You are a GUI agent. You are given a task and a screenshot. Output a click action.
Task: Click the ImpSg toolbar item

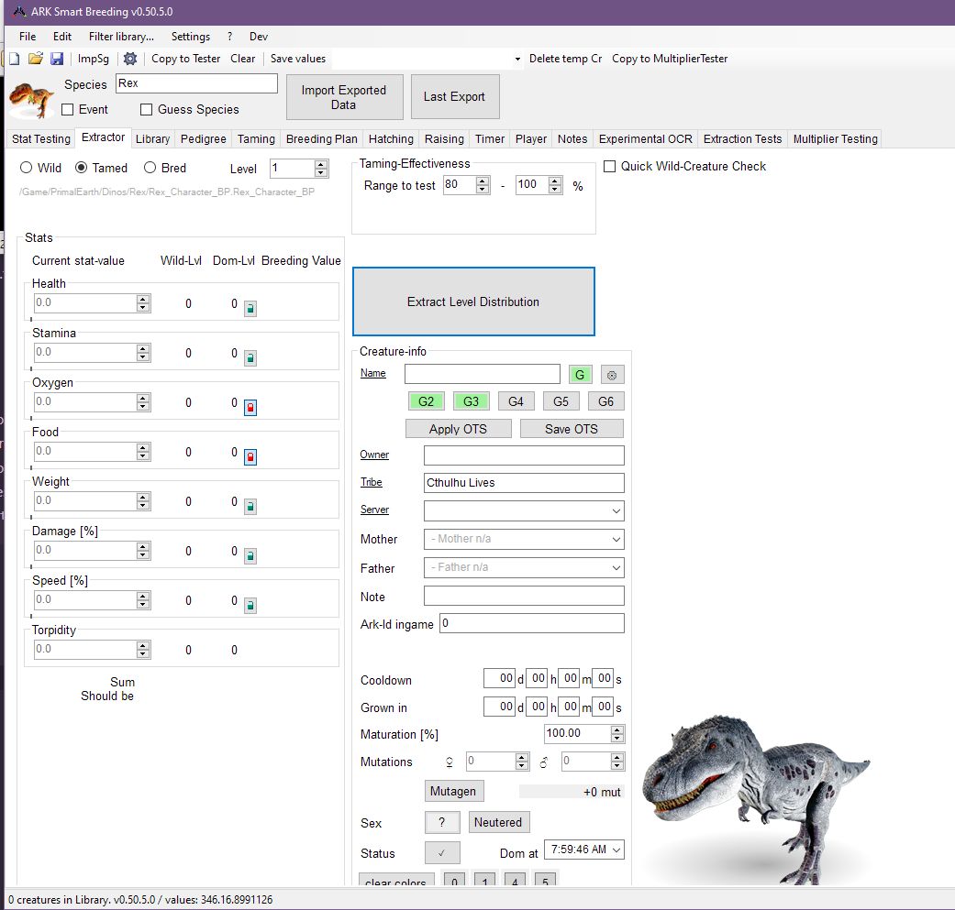[x=94, y=59]
